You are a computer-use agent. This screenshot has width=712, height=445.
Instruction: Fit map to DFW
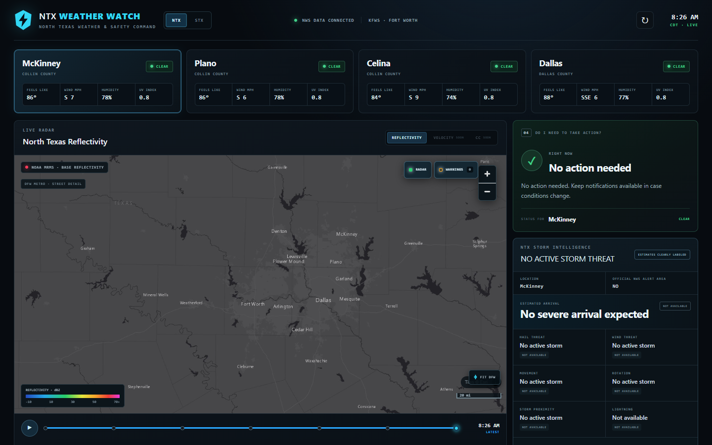pos(485,377)
